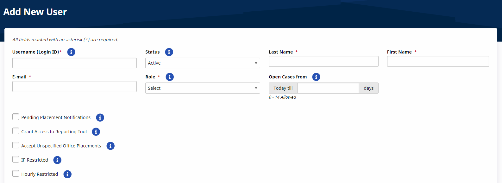The image size is (502, 183).
Task: Expand the Role Select dropdown
Action: [203, 88]
